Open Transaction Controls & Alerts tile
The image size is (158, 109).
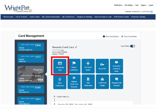pos(117,66)
